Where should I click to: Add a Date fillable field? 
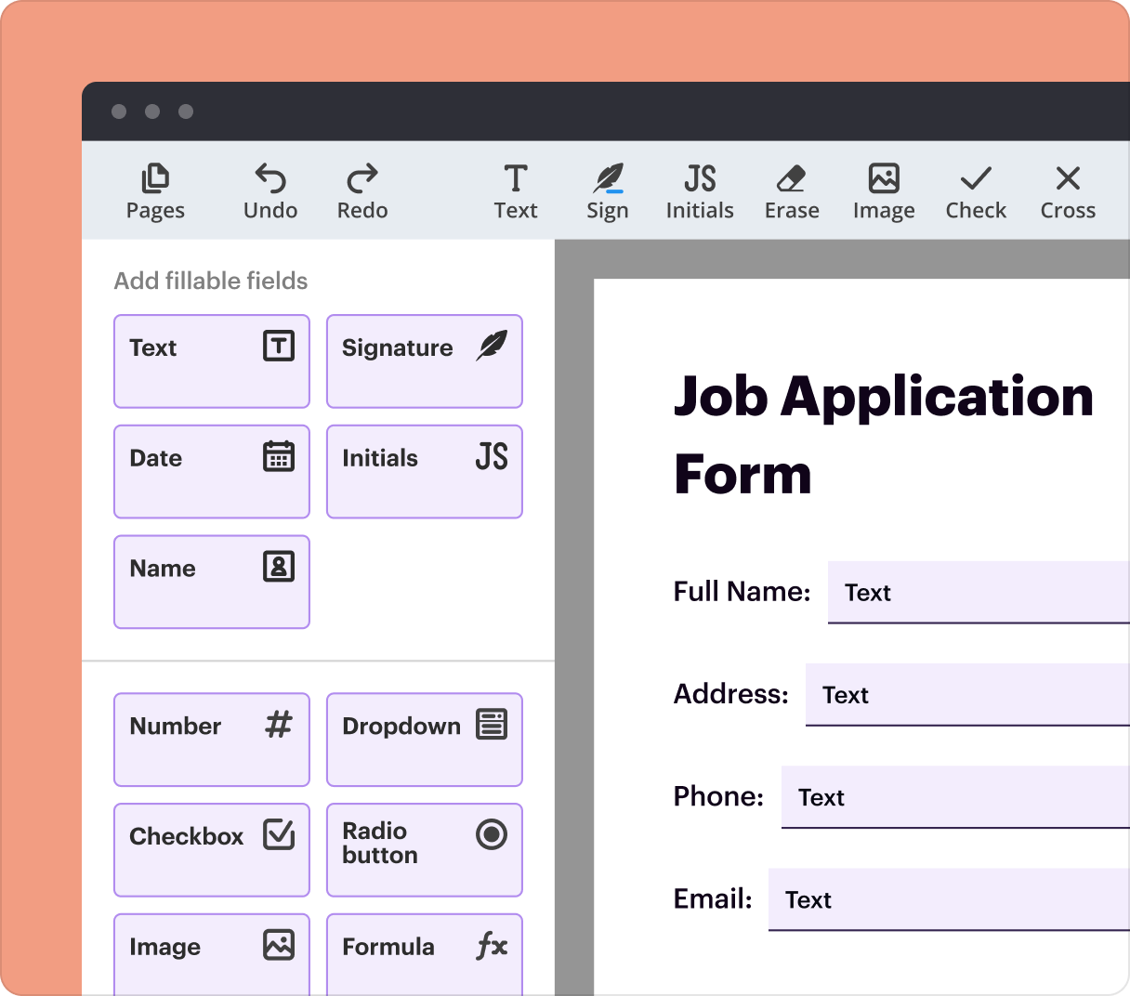click(211, 471)
